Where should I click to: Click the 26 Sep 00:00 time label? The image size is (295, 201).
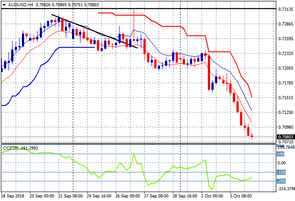click(127, 196)
